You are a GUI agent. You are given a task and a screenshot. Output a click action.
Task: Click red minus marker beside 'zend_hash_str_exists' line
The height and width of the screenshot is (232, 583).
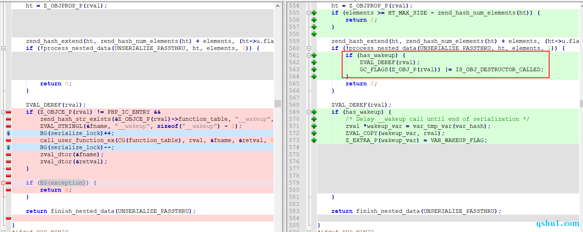pyautogui.click(x=9, y=119)
